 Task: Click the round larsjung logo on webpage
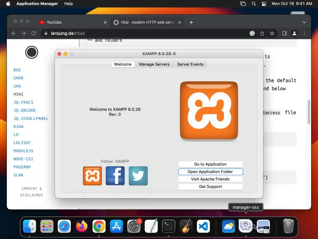pyautogui.click(x=32, y=52)
